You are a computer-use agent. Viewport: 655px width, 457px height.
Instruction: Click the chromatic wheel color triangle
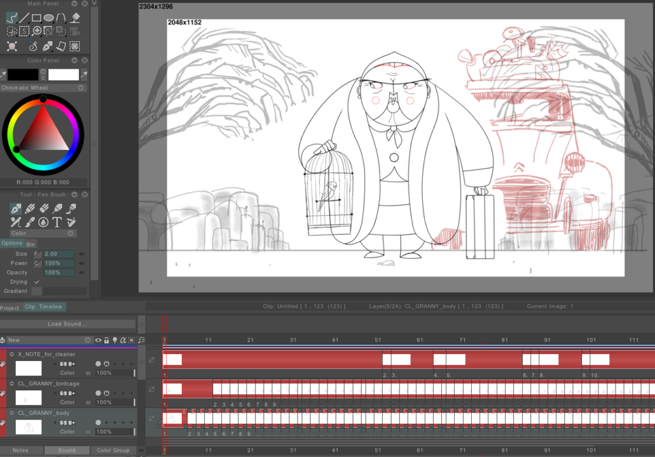click(45, 132)
